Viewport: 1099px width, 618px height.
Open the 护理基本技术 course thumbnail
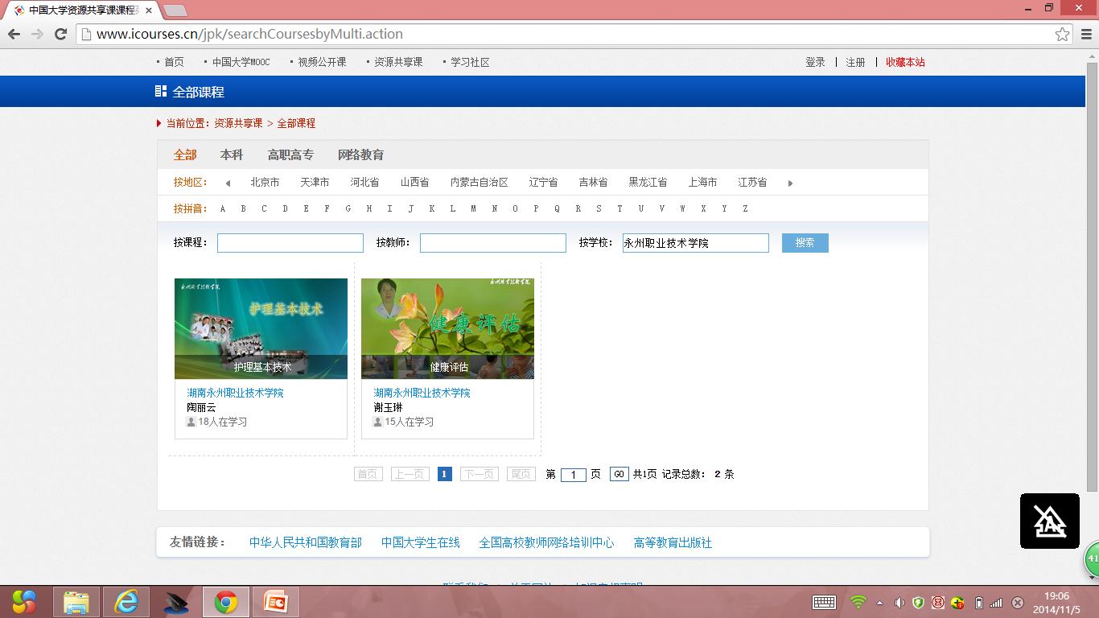coord(261,328)
